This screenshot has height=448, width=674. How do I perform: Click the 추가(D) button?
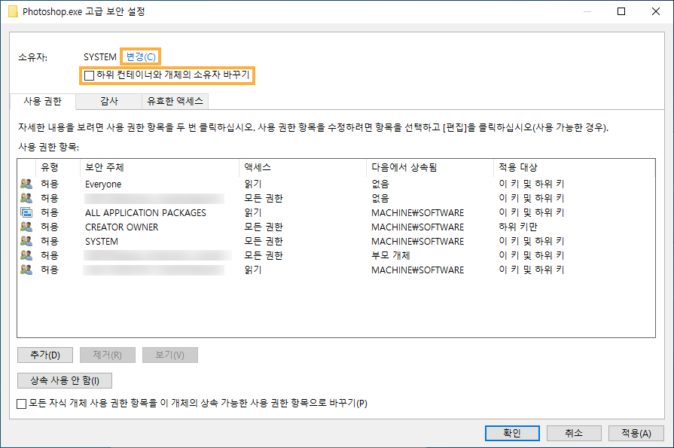coord(44,355)
